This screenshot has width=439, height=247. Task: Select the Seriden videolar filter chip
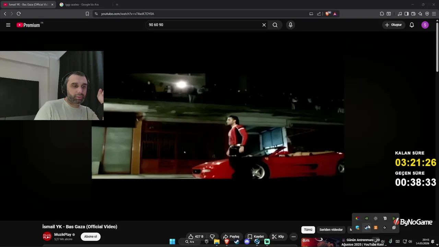331,230
